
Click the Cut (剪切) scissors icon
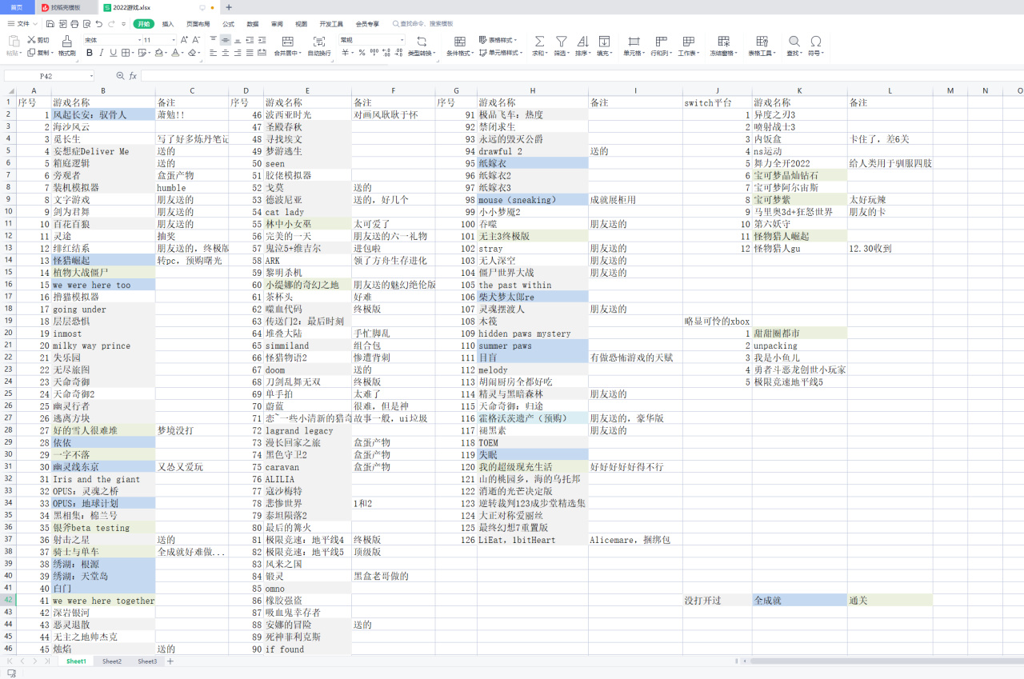(x=32, y=40)
